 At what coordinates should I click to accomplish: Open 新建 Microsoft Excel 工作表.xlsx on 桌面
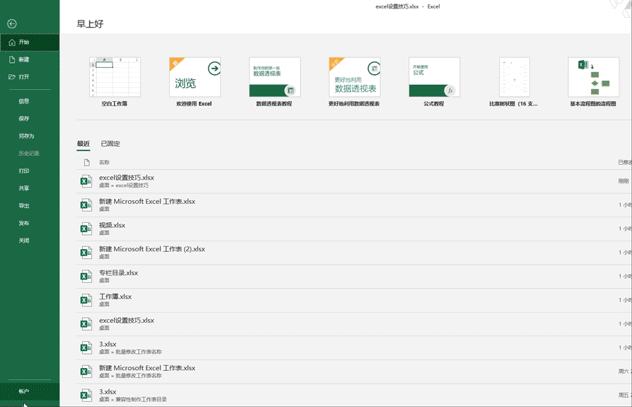pyautogui.click(x=354, y=205)
